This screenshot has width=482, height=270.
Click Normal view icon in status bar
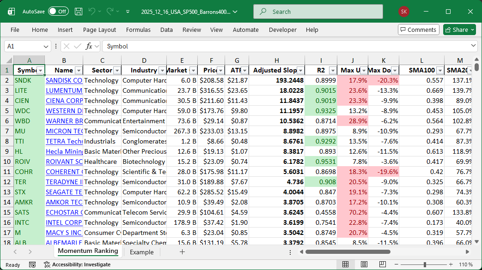pyautogui.click(x=345, y=264)
